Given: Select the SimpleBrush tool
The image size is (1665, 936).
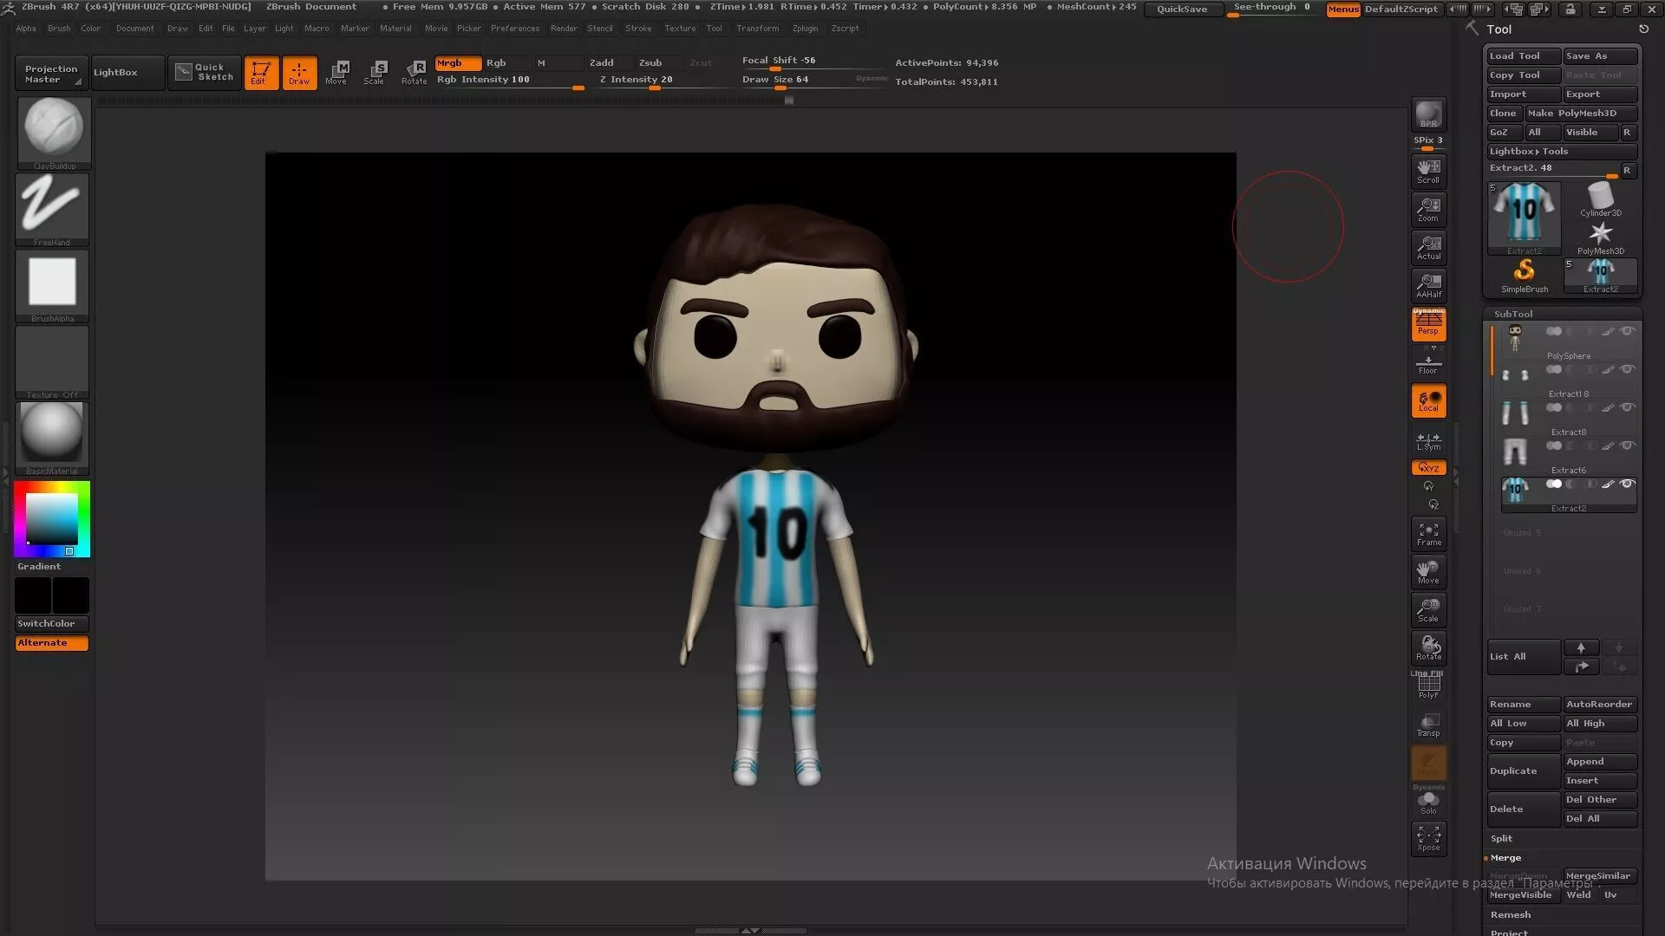Looking at the screenshot, I should (1525, 276).
